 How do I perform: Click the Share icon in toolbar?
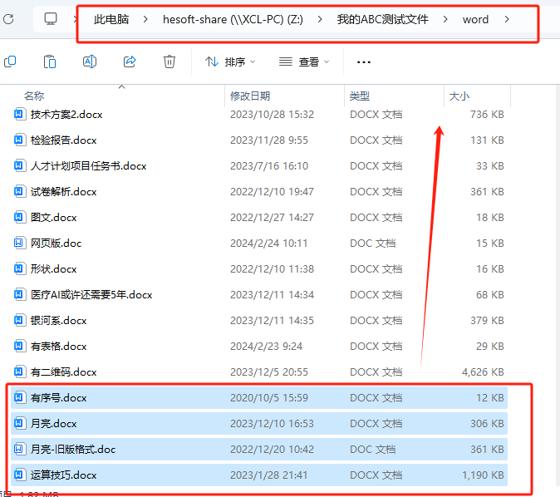(x=130, y=62)
